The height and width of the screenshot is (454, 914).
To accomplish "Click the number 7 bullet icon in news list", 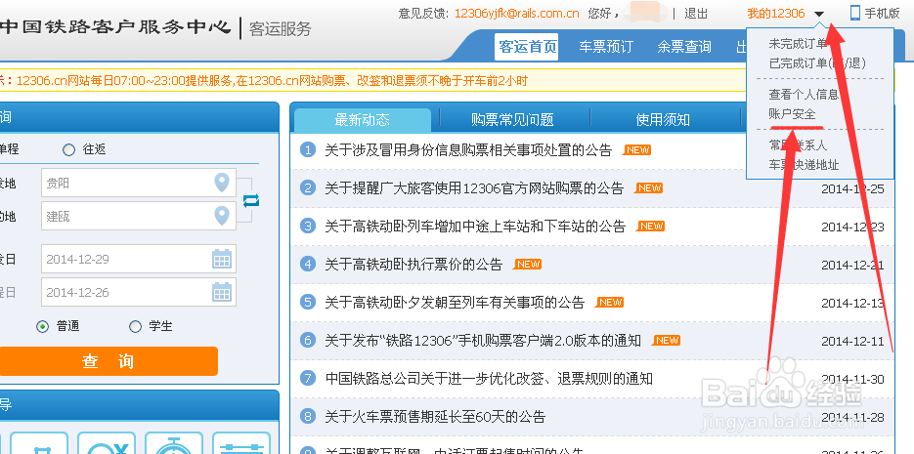I will tap(308, 379).
